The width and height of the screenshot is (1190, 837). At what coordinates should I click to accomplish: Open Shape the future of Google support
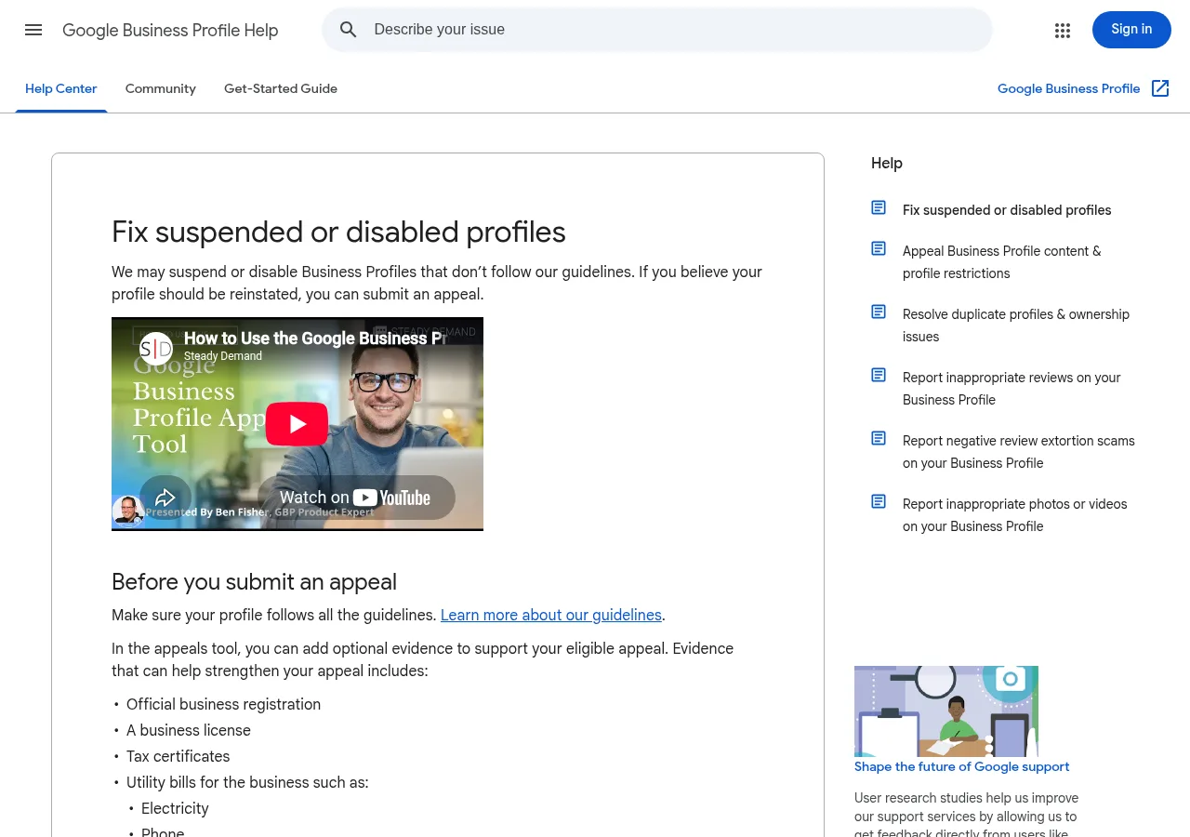click(962, 767)
